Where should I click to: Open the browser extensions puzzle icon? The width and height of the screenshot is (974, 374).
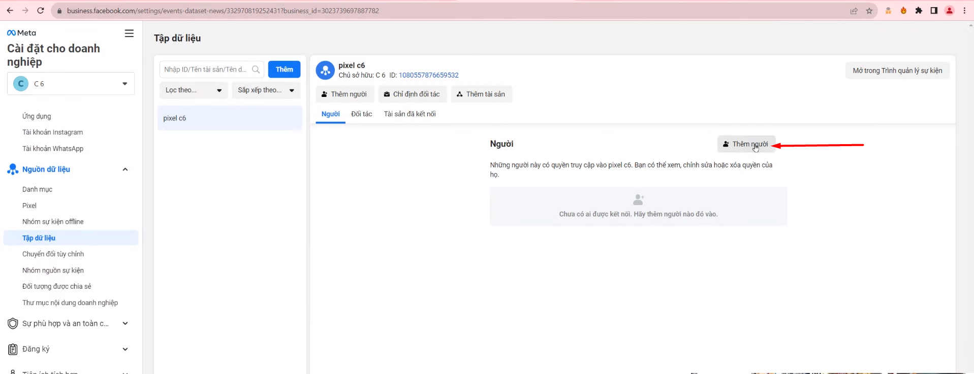tap(919, 11)
